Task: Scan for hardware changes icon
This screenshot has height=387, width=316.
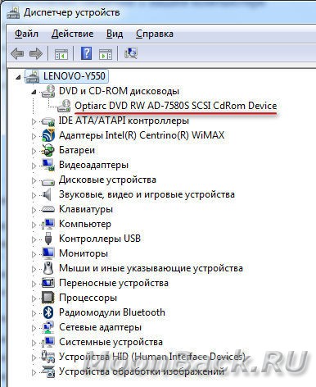Action: (x=131, y=53)
